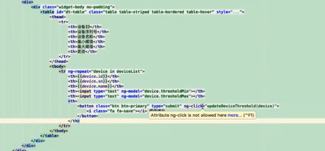325x151 pixels.
Task: Click the tooltip text 'Attribute ng-click is not allowed here'
Action: tap(189, 115)
